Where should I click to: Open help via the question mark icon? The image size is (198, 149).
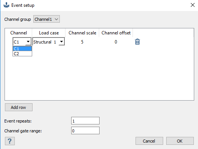click(10, 141)
